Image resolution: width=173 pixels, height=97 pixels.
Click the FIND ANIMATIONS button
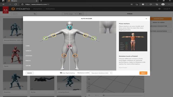point(159,31)
